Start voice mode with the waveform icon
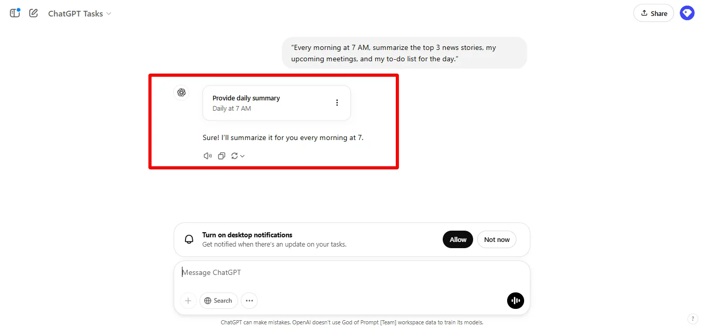The width and height of the screenshot is (704, 330). click(x=515, y=301)
